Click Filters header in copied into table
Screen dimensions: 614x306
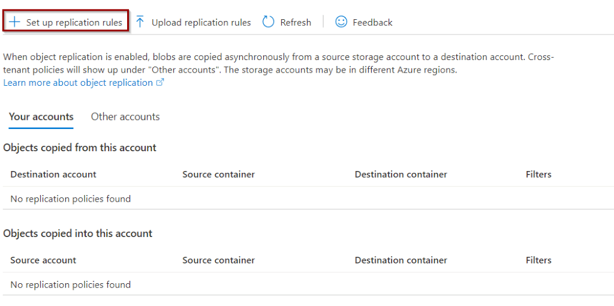click(x=538, y=260)
